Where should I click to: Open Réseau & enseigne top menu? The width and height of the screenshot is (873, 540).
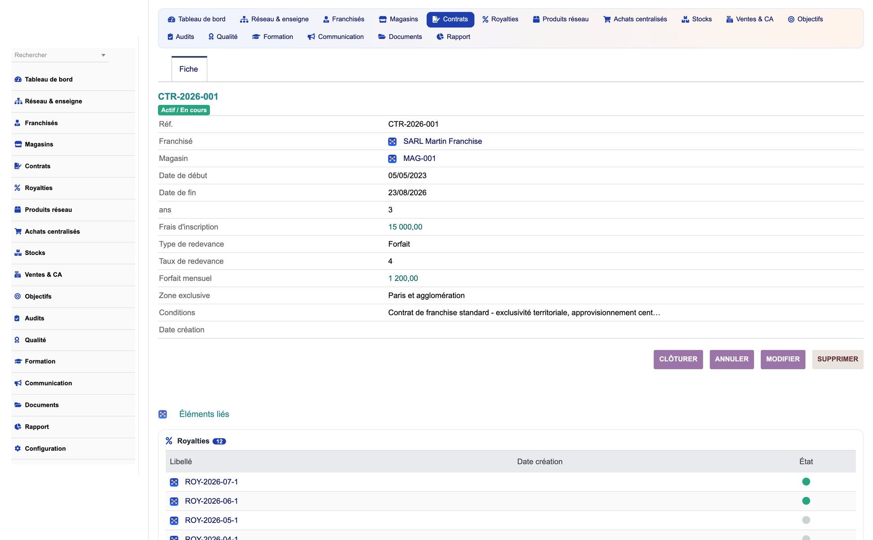tap(275, 19)
